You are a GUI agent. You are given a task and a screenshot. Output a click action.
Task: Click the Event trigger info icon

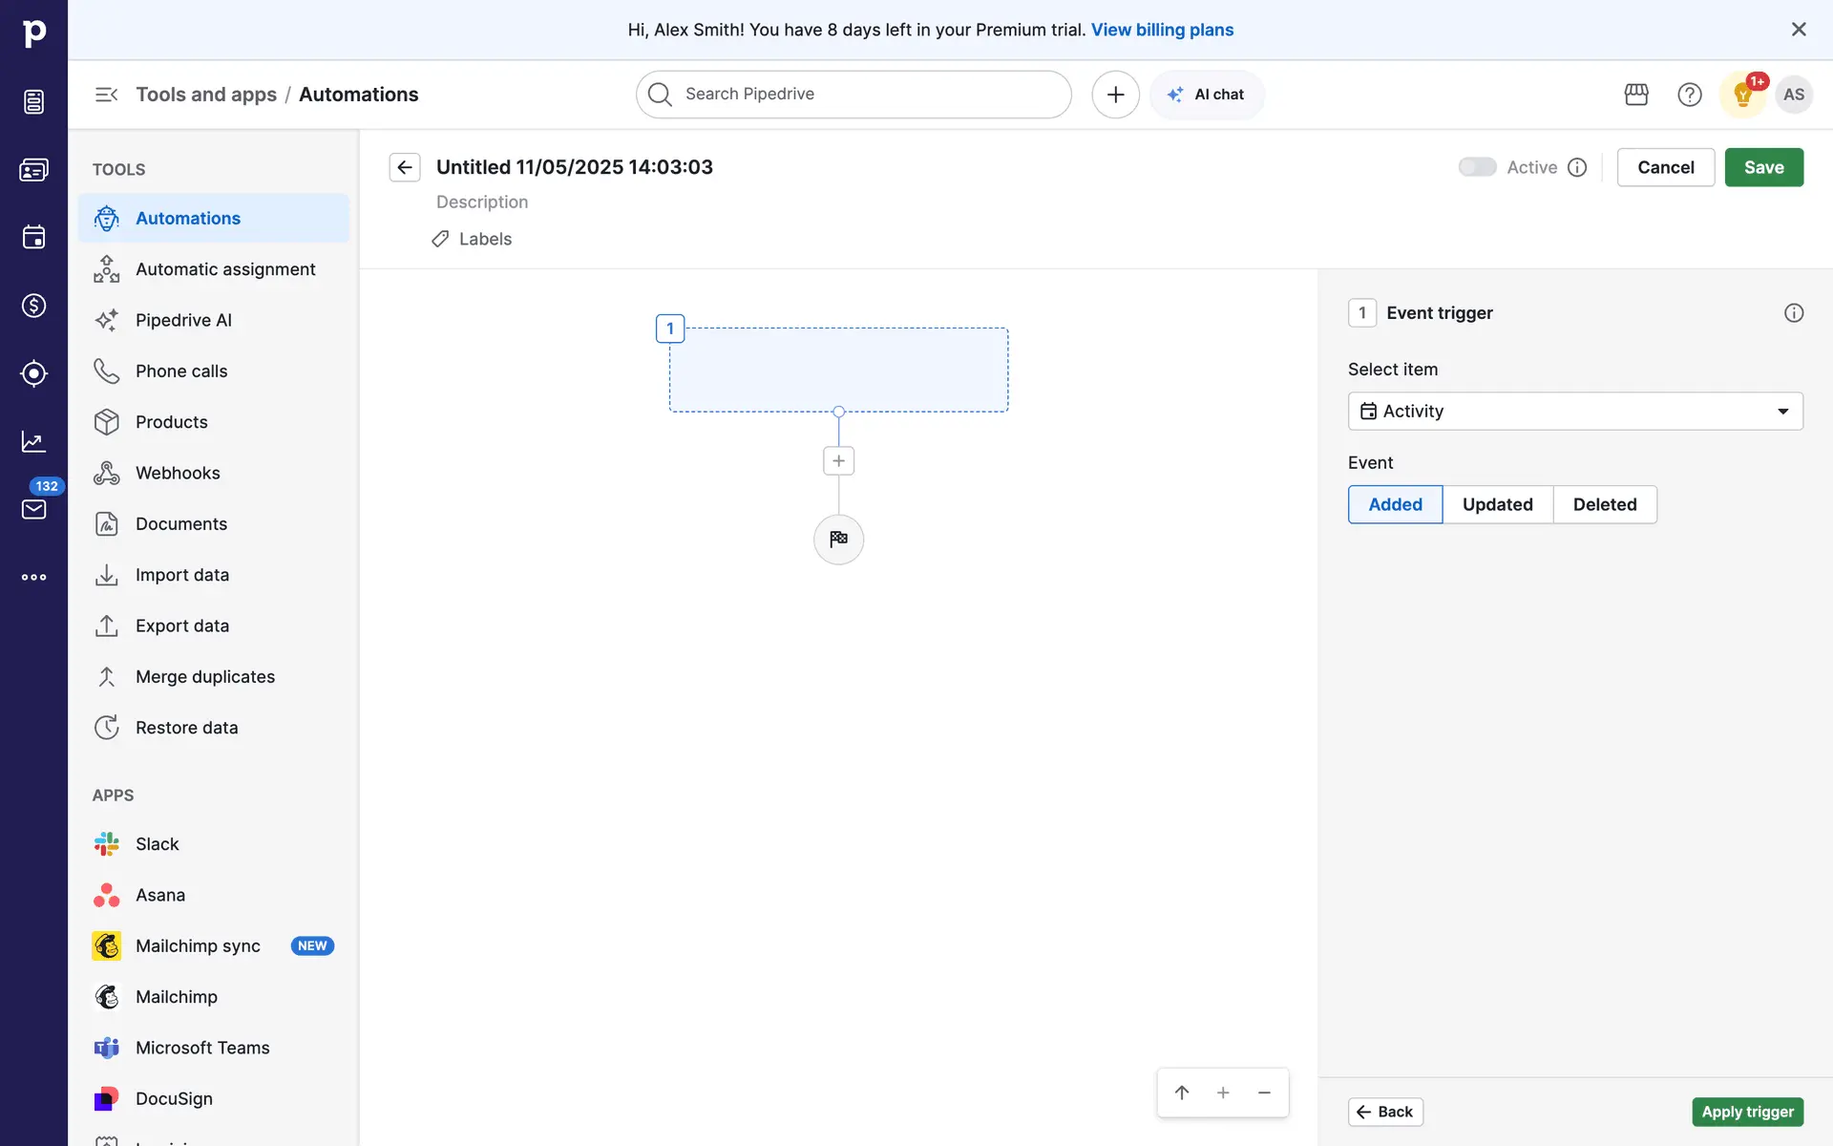click(x=1794, y=313)
